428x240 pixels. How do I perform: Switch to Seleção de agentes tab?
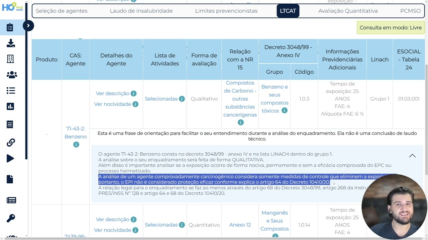pyautogui.click(x=62, y=11)
